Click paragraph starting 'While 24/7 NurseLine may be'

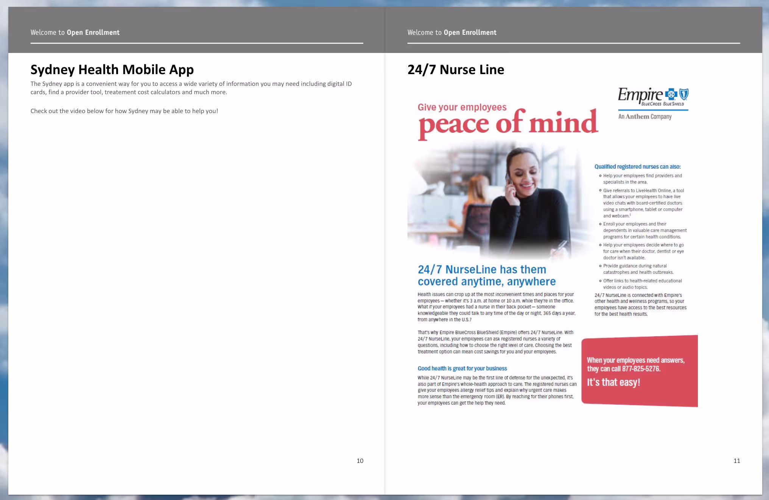497,390
